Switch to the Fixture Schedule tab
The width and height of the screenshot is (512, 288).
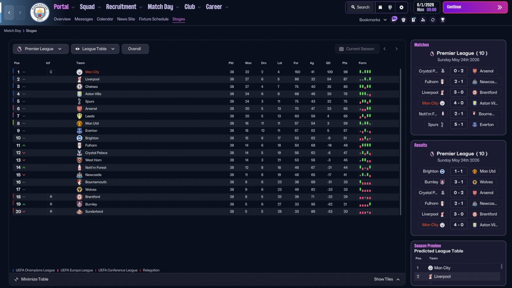coord(154,19)
